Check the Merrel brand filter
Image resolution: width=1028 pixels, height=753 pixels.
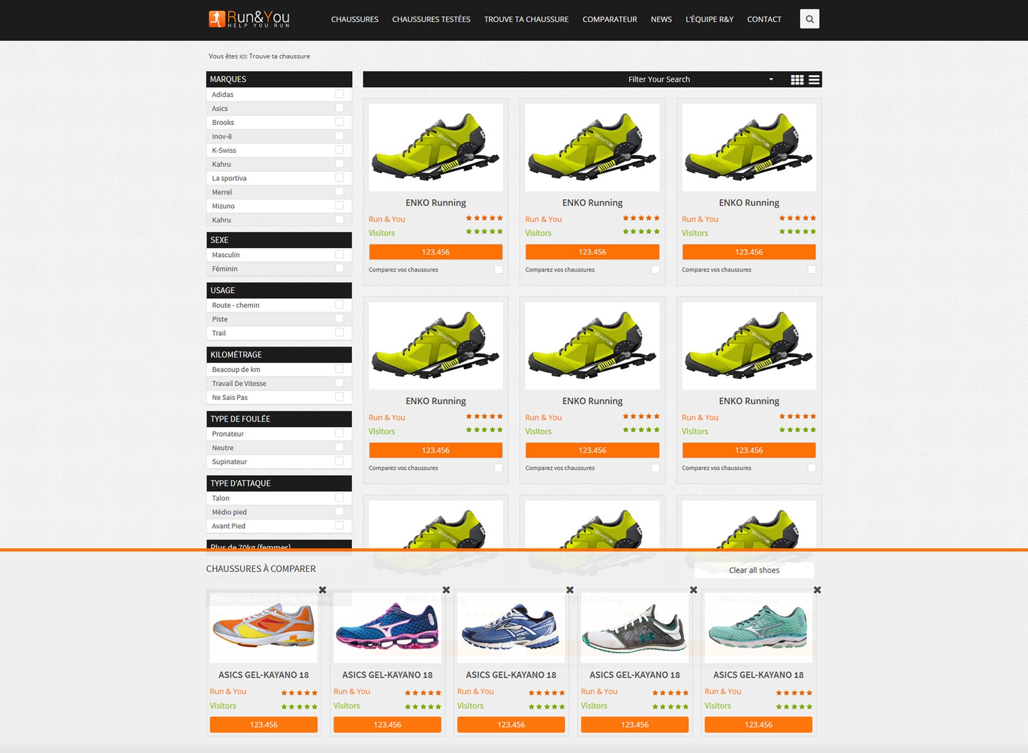pyautogui.click(x=339, y=191)
